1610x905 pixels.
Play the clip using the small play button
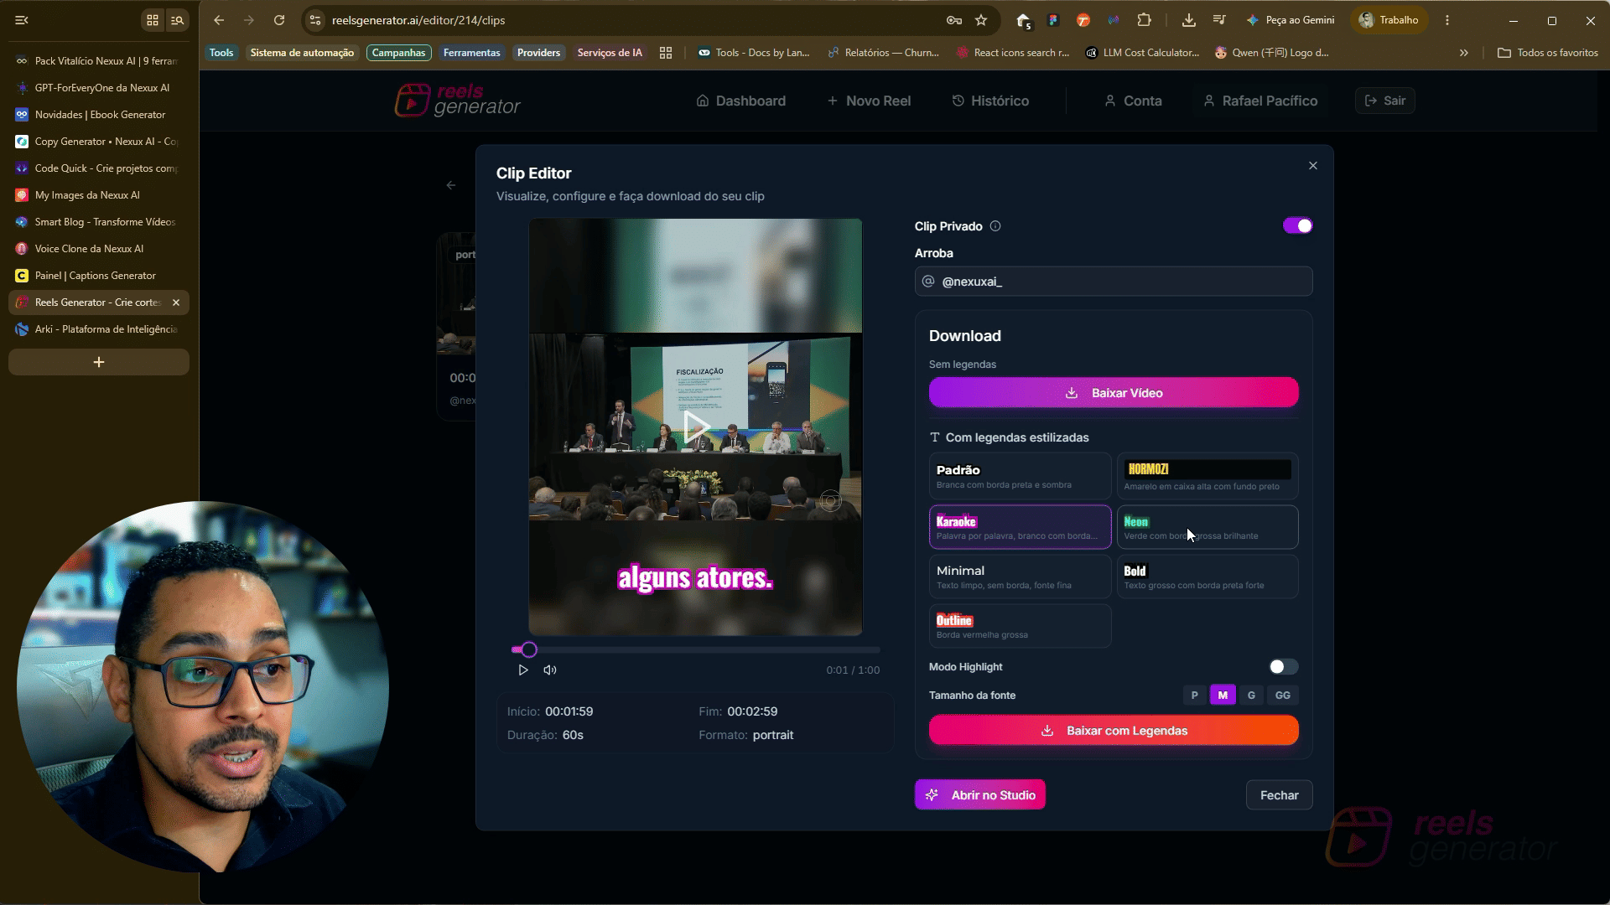pos(523,670)
